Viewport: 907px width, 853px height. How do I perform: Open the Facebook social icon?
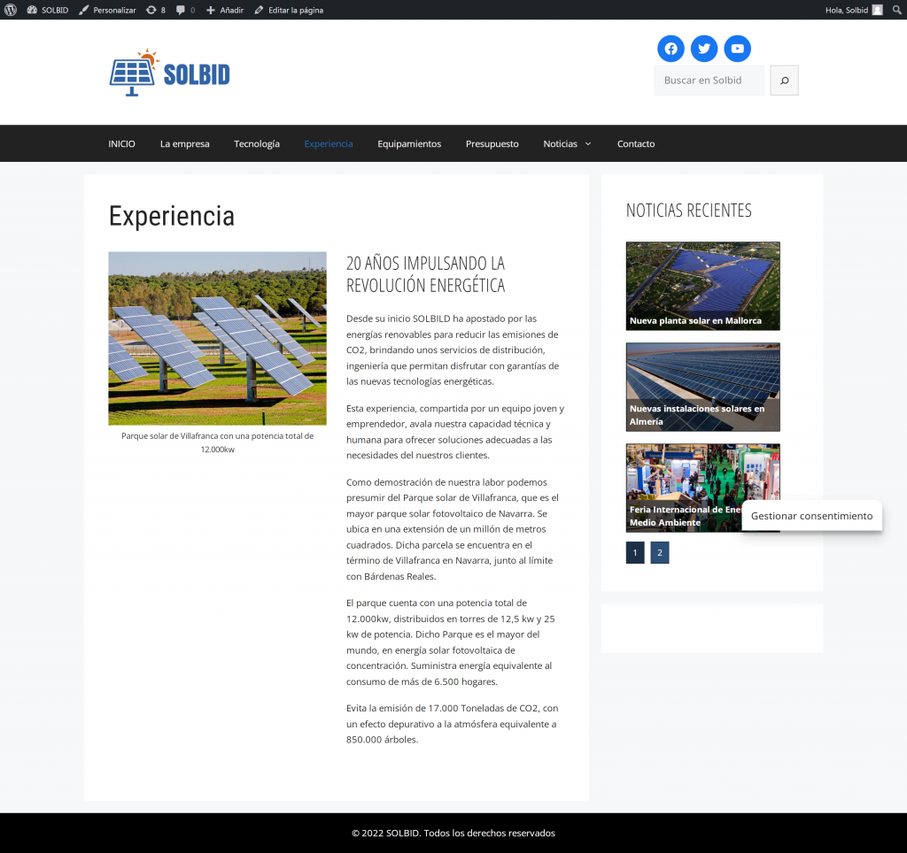coord(671,49)
